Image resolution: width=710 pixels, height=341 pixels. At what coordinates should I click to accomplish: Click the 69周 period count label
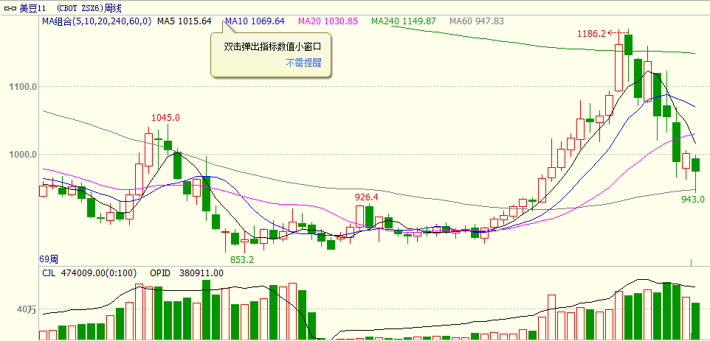49,259
